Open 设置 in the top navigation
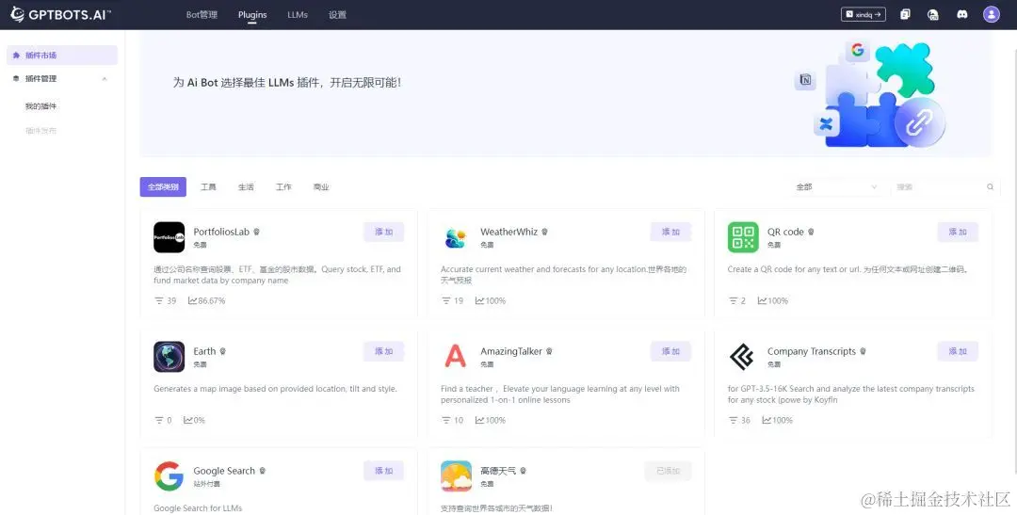The height and width of the screenshot is (515, 1017). (x=337, y=14)
